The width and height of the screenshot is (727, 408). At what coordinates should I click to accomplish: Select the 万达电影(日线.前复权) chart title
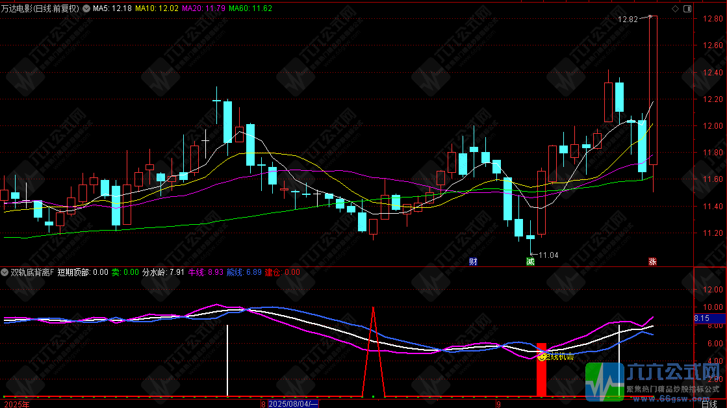tap(40, 8)
